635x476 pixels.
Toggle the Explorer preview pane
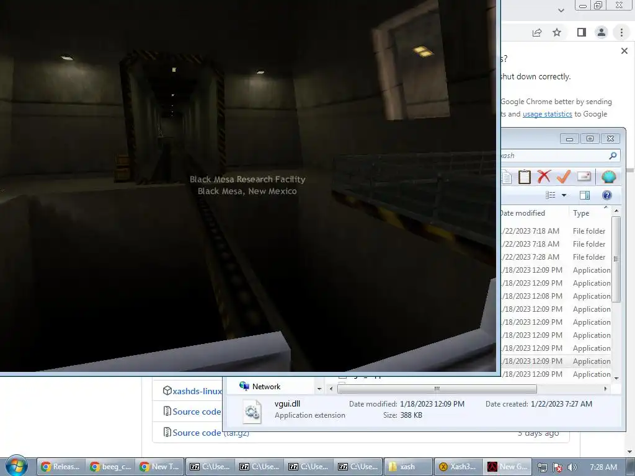pyautogui.click(x=584, y=195)
